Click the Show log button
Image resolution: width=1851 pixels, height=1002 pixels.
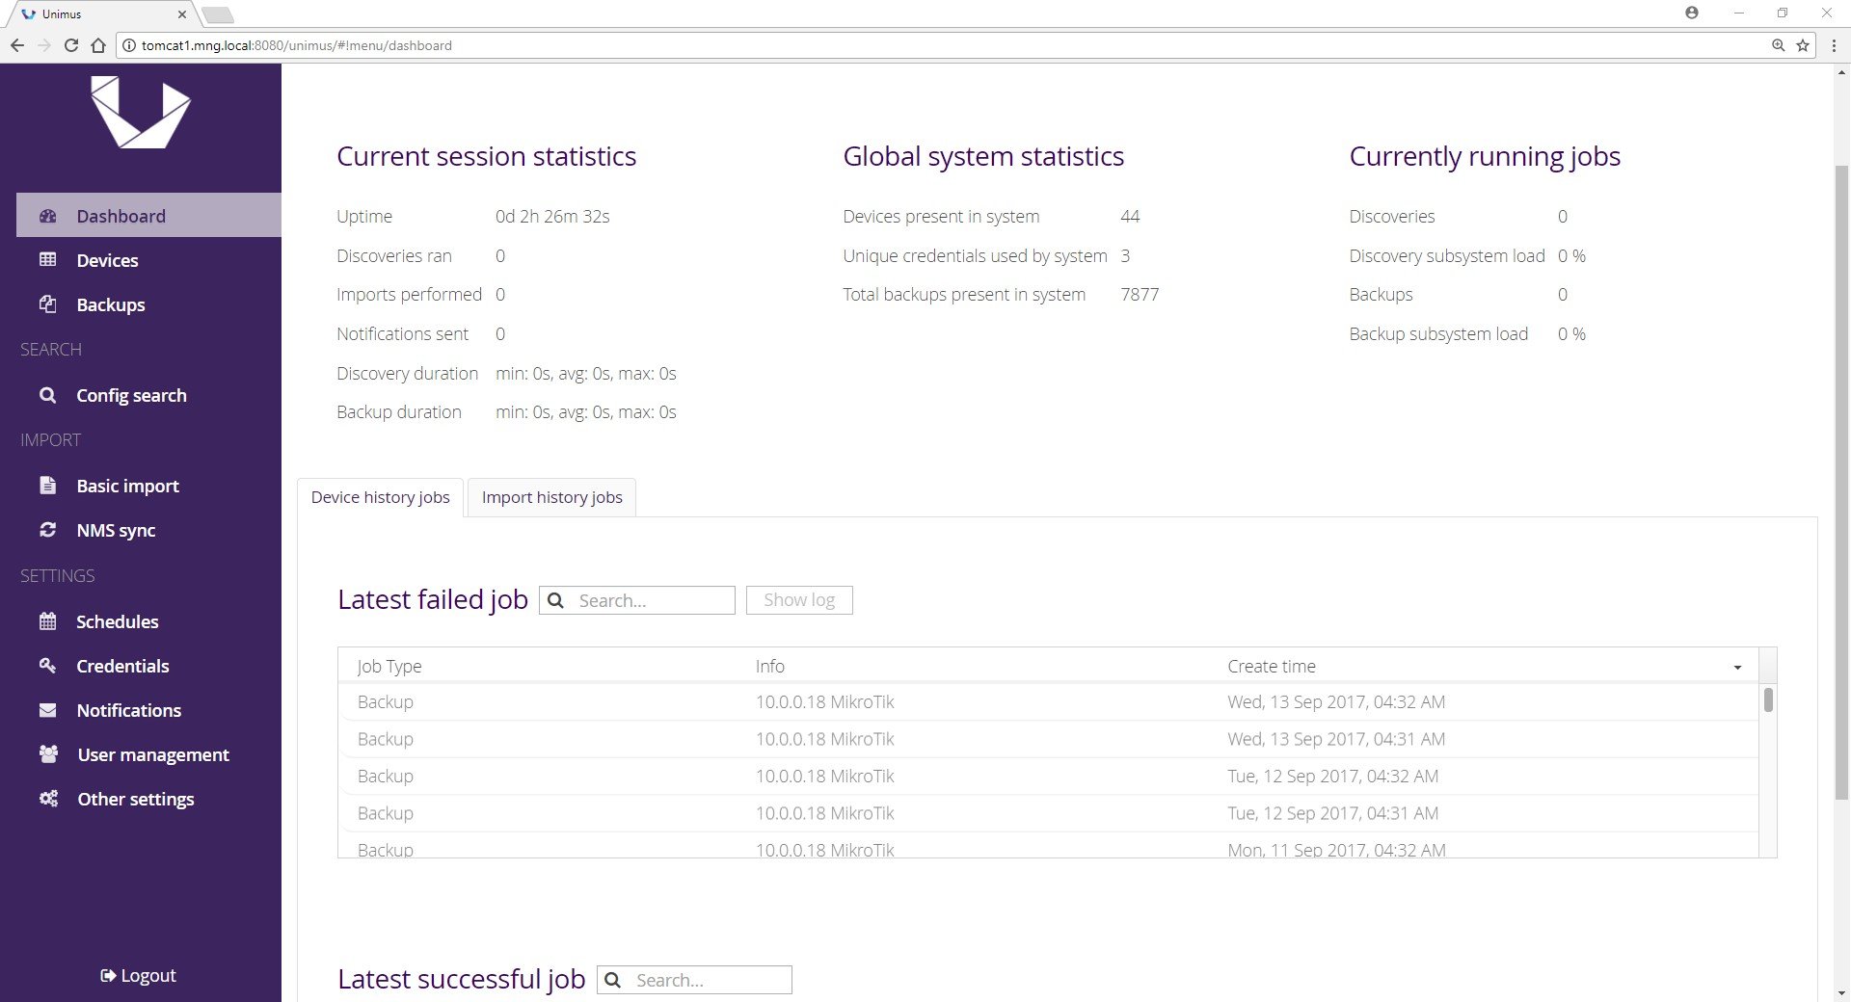click(799, 600)
